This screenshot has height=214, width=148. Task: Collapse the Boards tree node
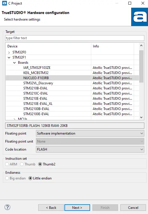pyautogui.click(x=14, y=63)
